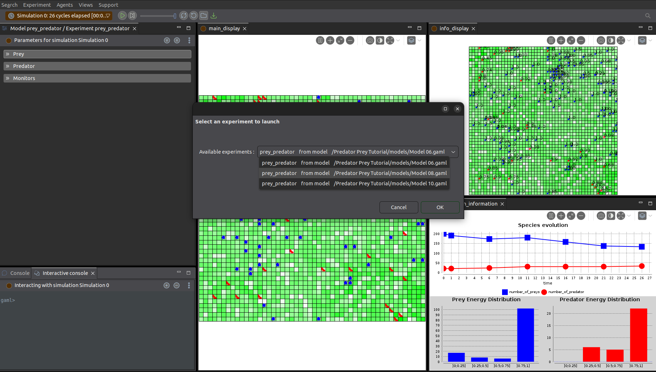Zoom out on main_display

point(350,41)
